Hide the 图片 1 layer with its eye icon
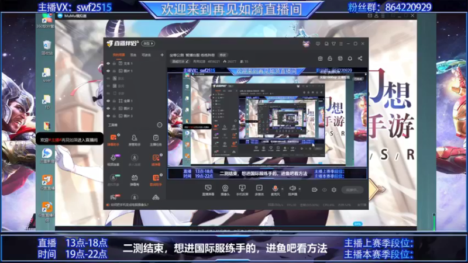Image resolution: width=468 pixels, height=263 pixels. coord(108,71)
